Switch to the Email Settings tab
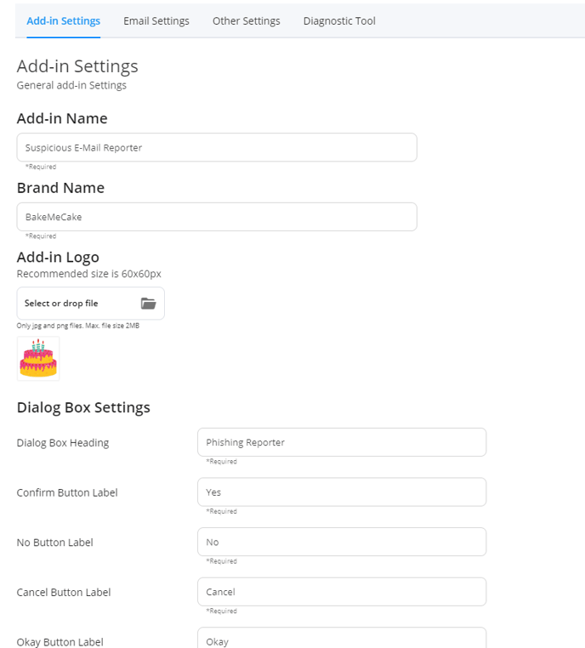The image size is (585, 648). pos(156,21)
